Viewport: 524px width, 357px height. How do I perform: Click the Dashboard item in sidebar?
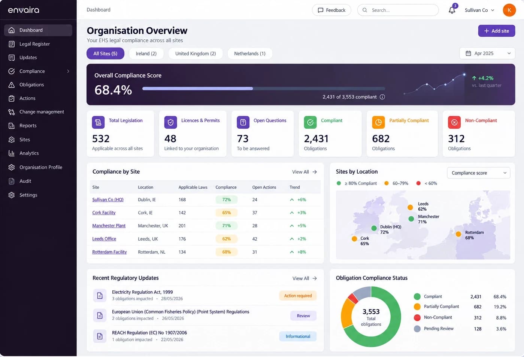click(x=38, y=30)
